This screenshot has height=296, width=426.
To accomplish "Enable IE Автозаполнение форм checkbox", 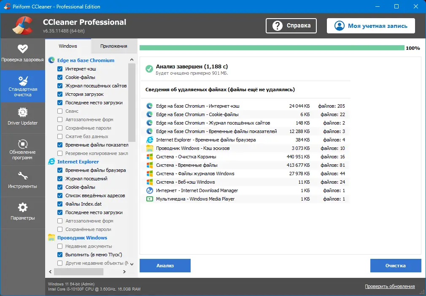I will pyautogui.click(x=60, y=221).
